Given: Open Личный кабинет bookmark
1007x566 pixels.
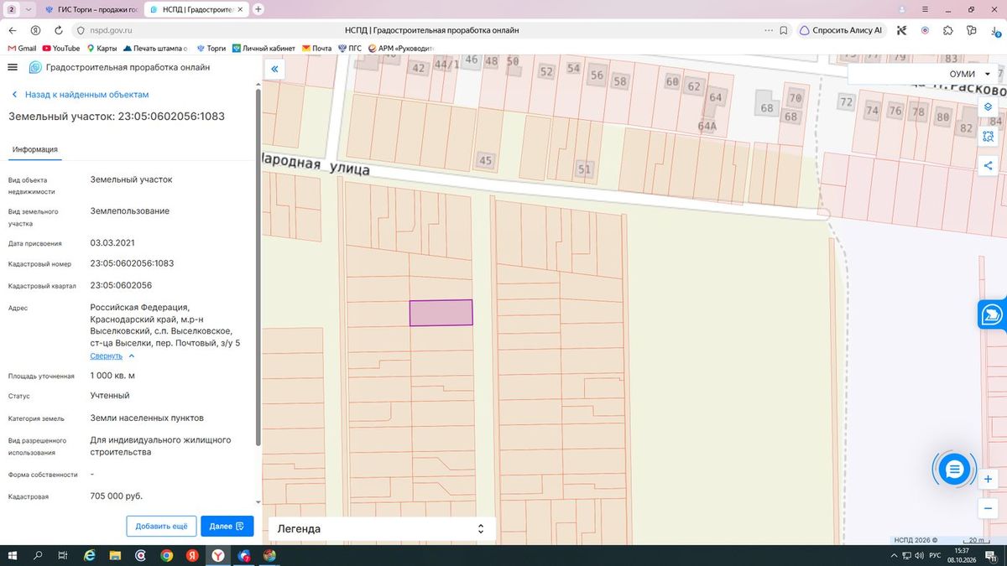Looking at the screenshot, I should (263, 49).
